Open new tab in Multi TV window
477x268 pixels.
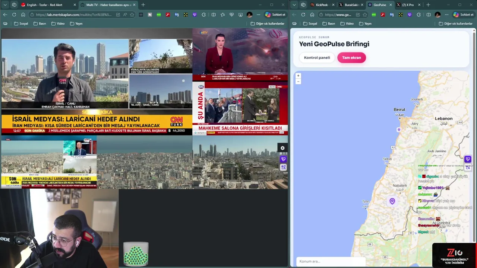pos(143,5)
